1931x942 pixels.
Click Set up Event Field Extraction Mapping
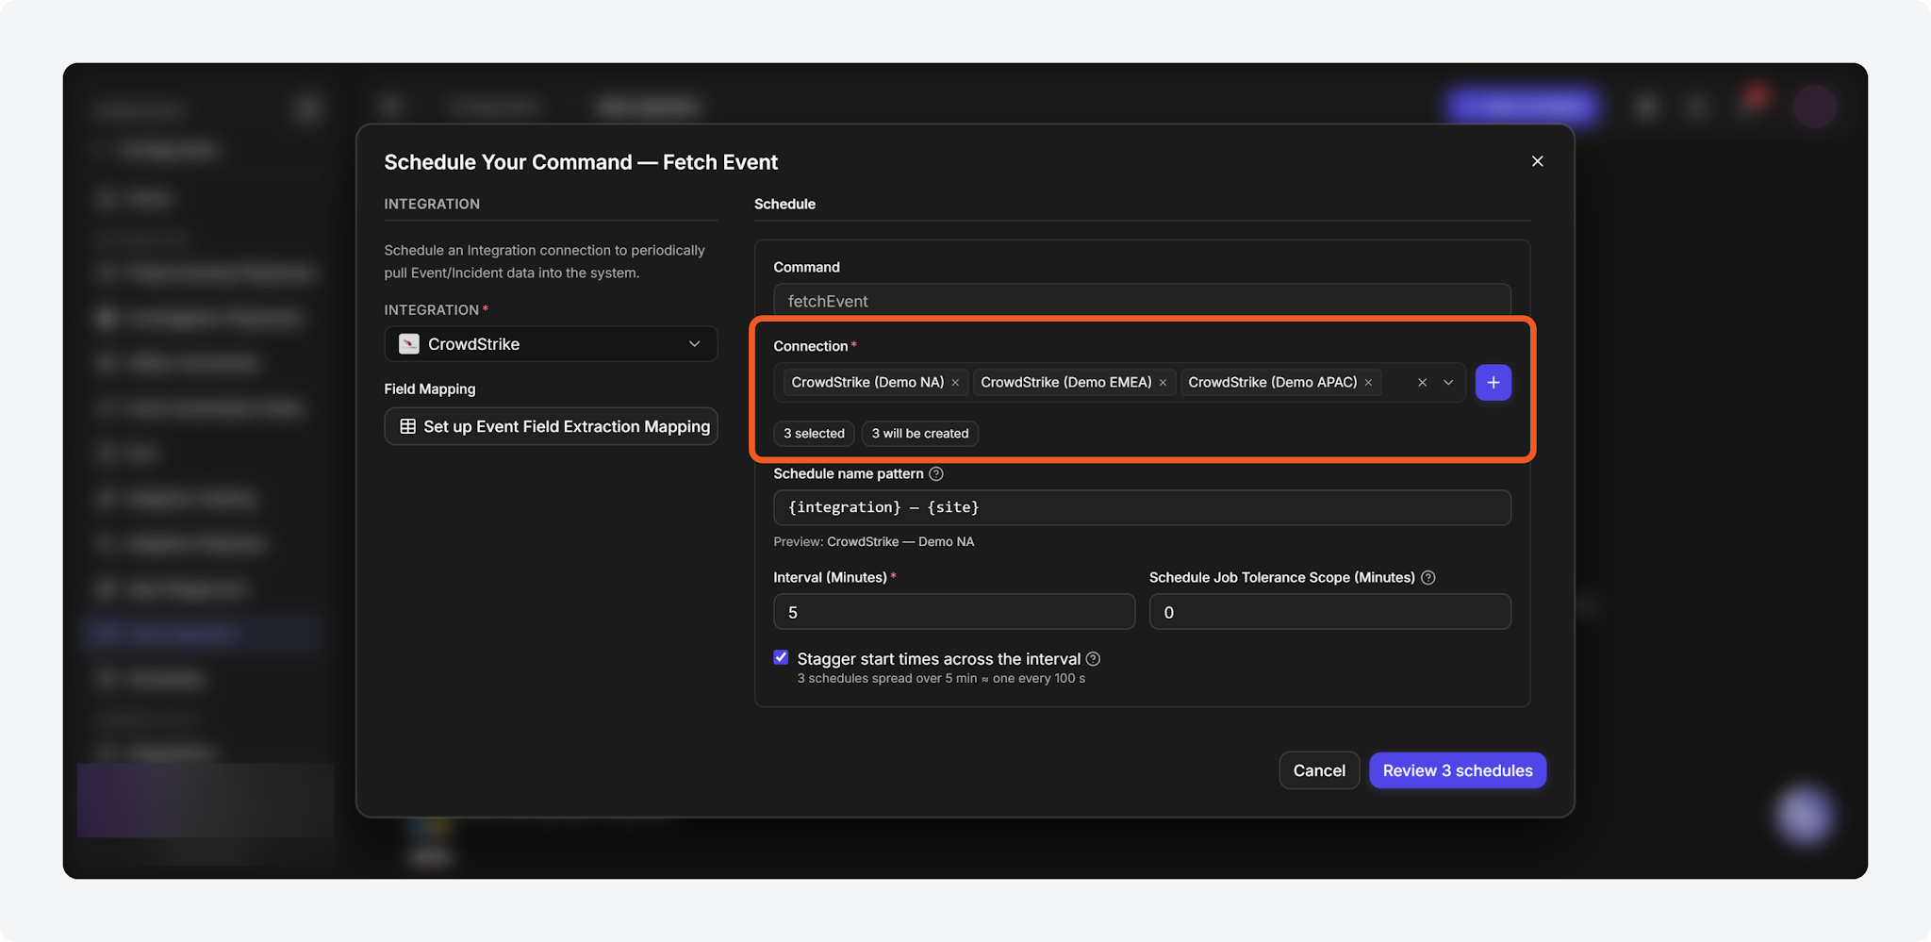[x=551, y=426]
